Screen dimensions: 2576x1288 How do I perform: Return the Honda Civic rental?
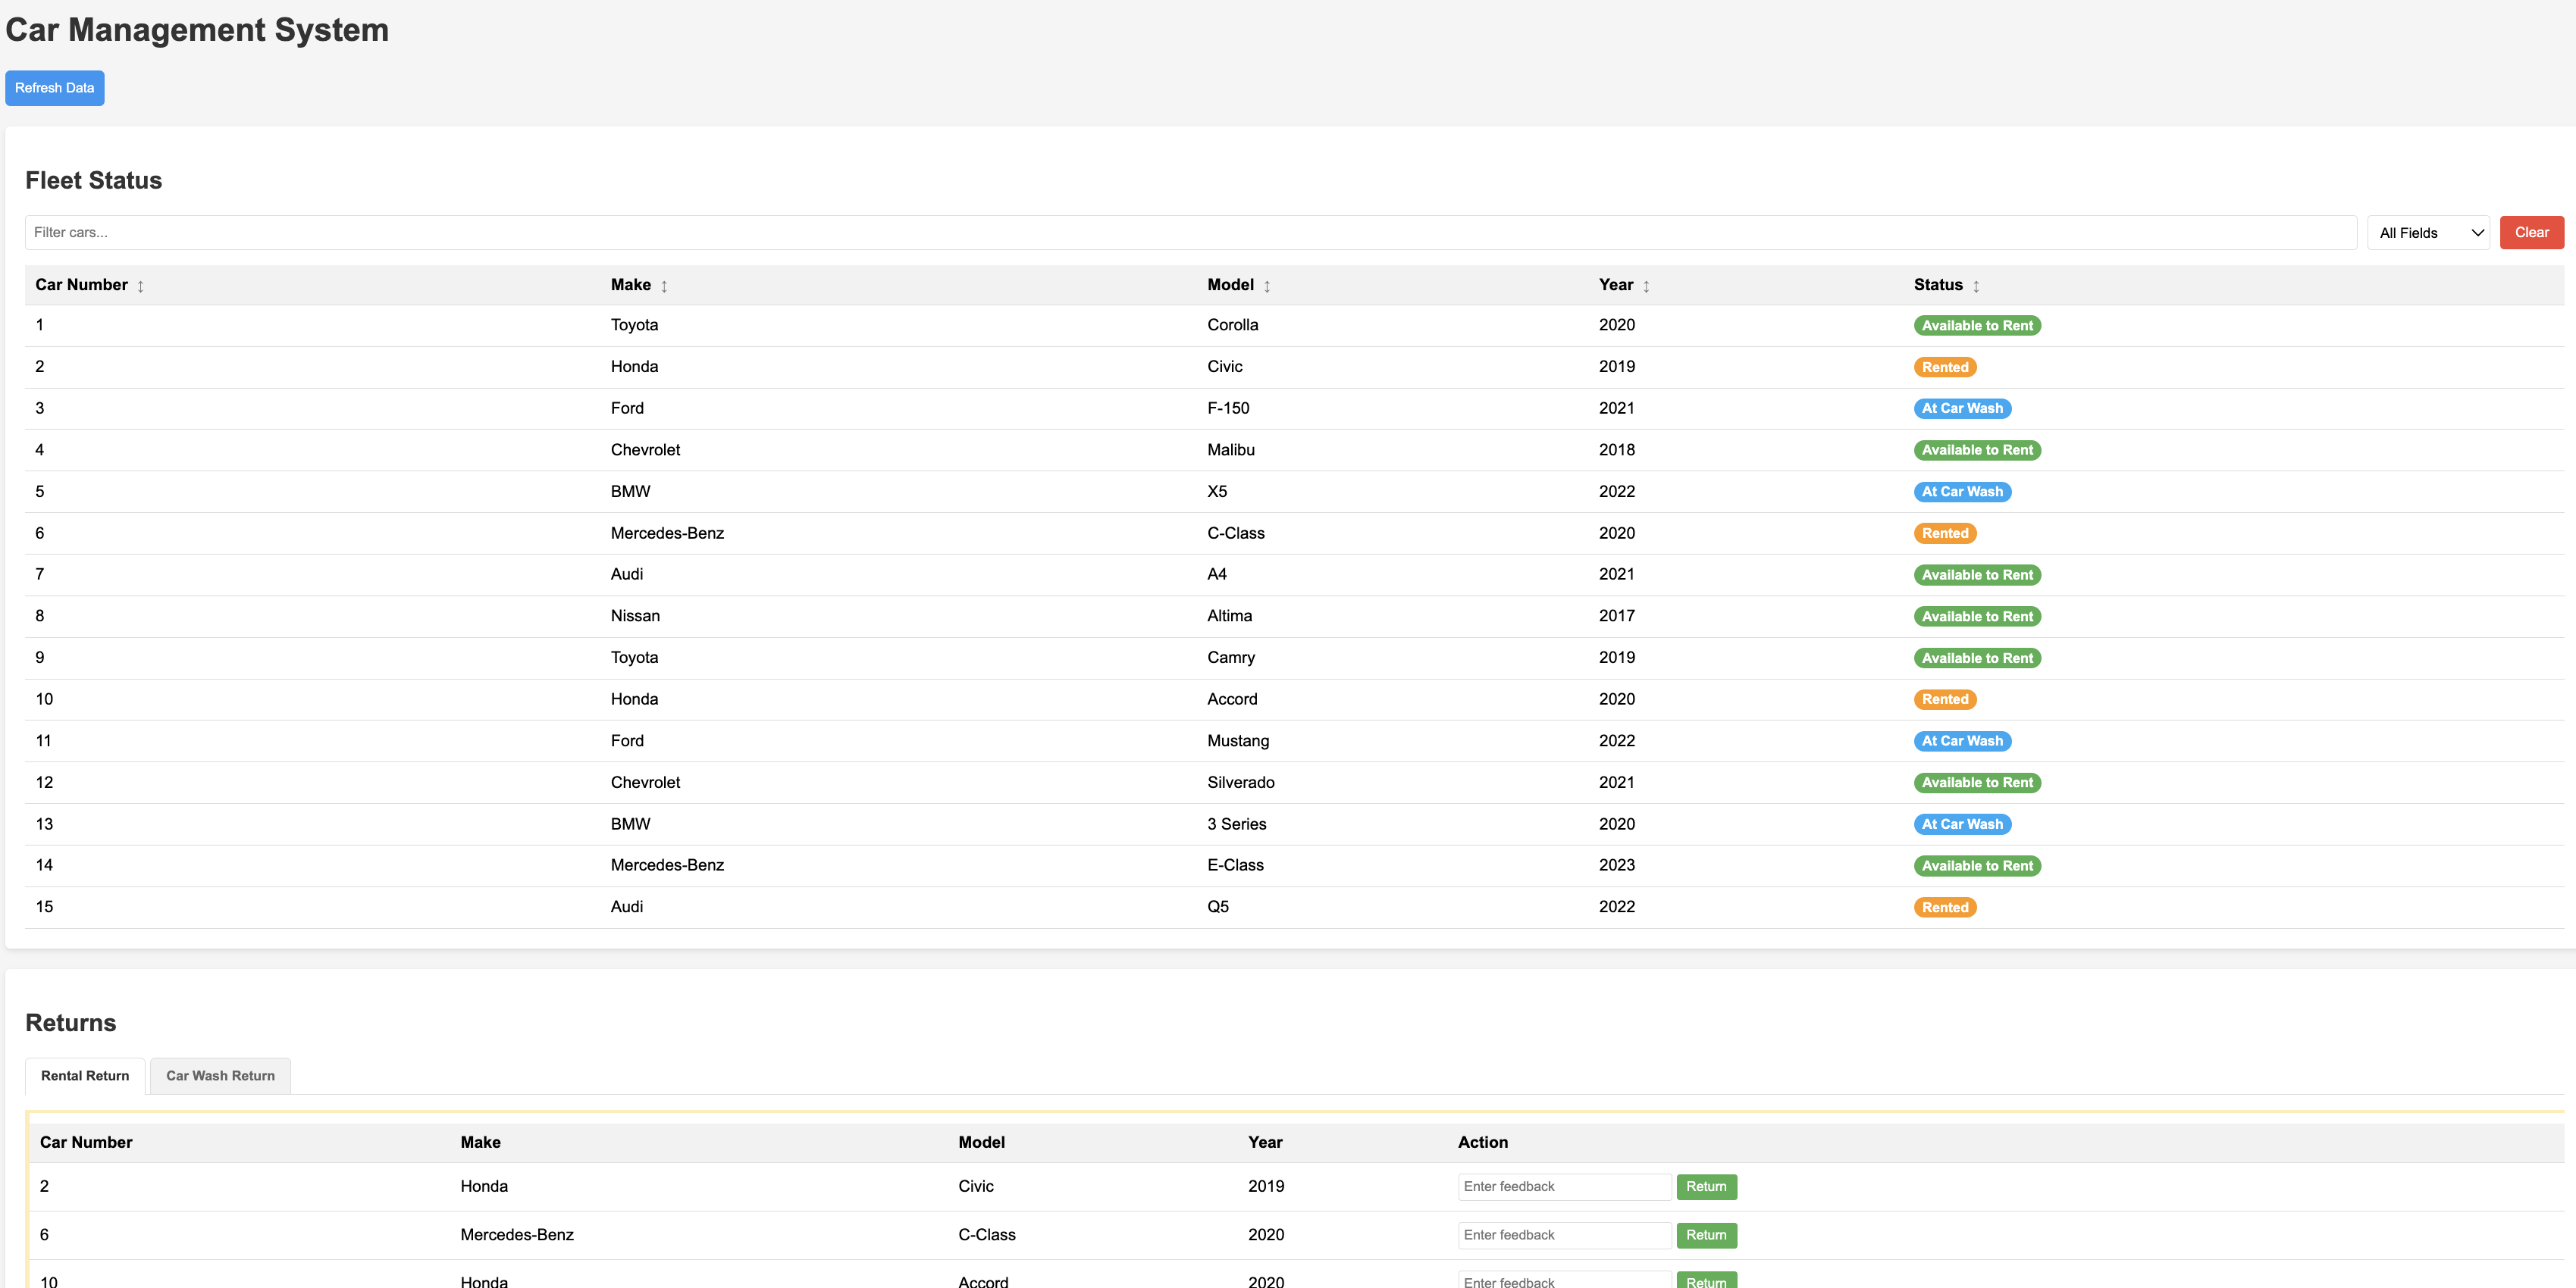1706,1186
